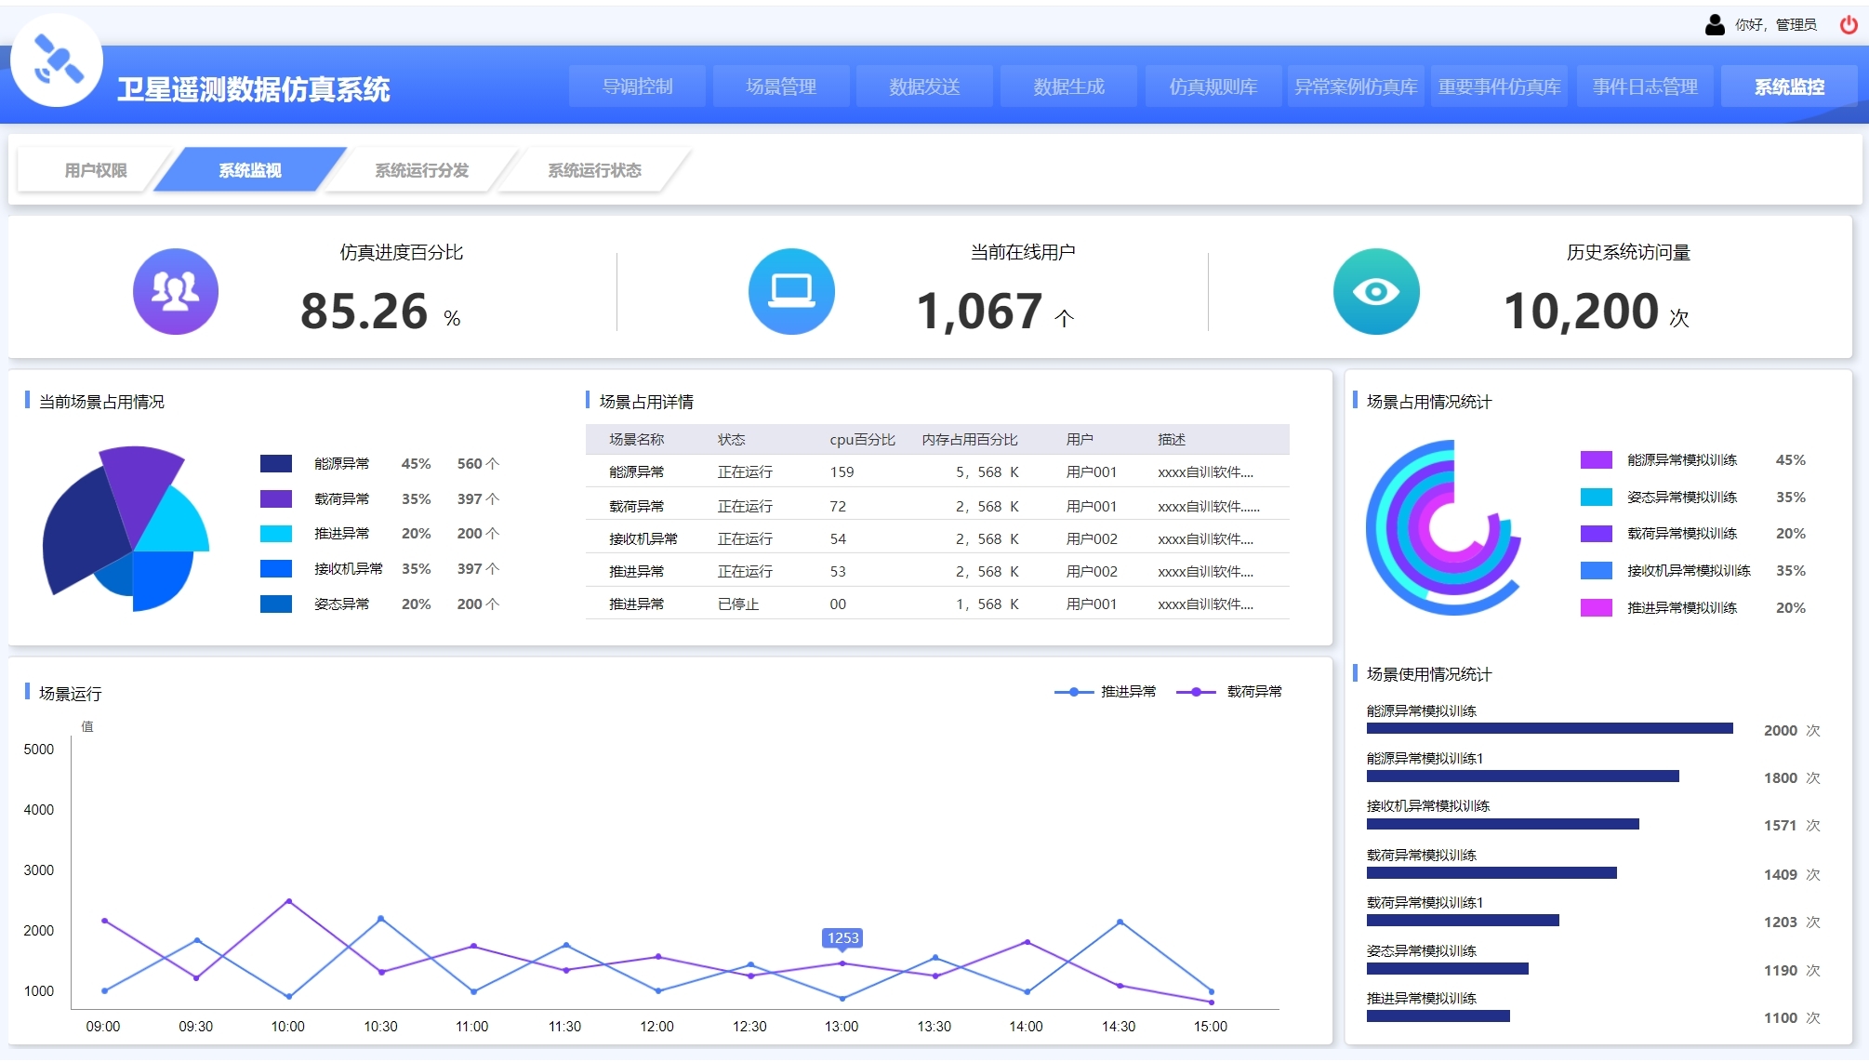The height and width of the screenshot is (1062, 1869).
Task: Click the cpu百分比 column header
Action: [x=863, y=439]
